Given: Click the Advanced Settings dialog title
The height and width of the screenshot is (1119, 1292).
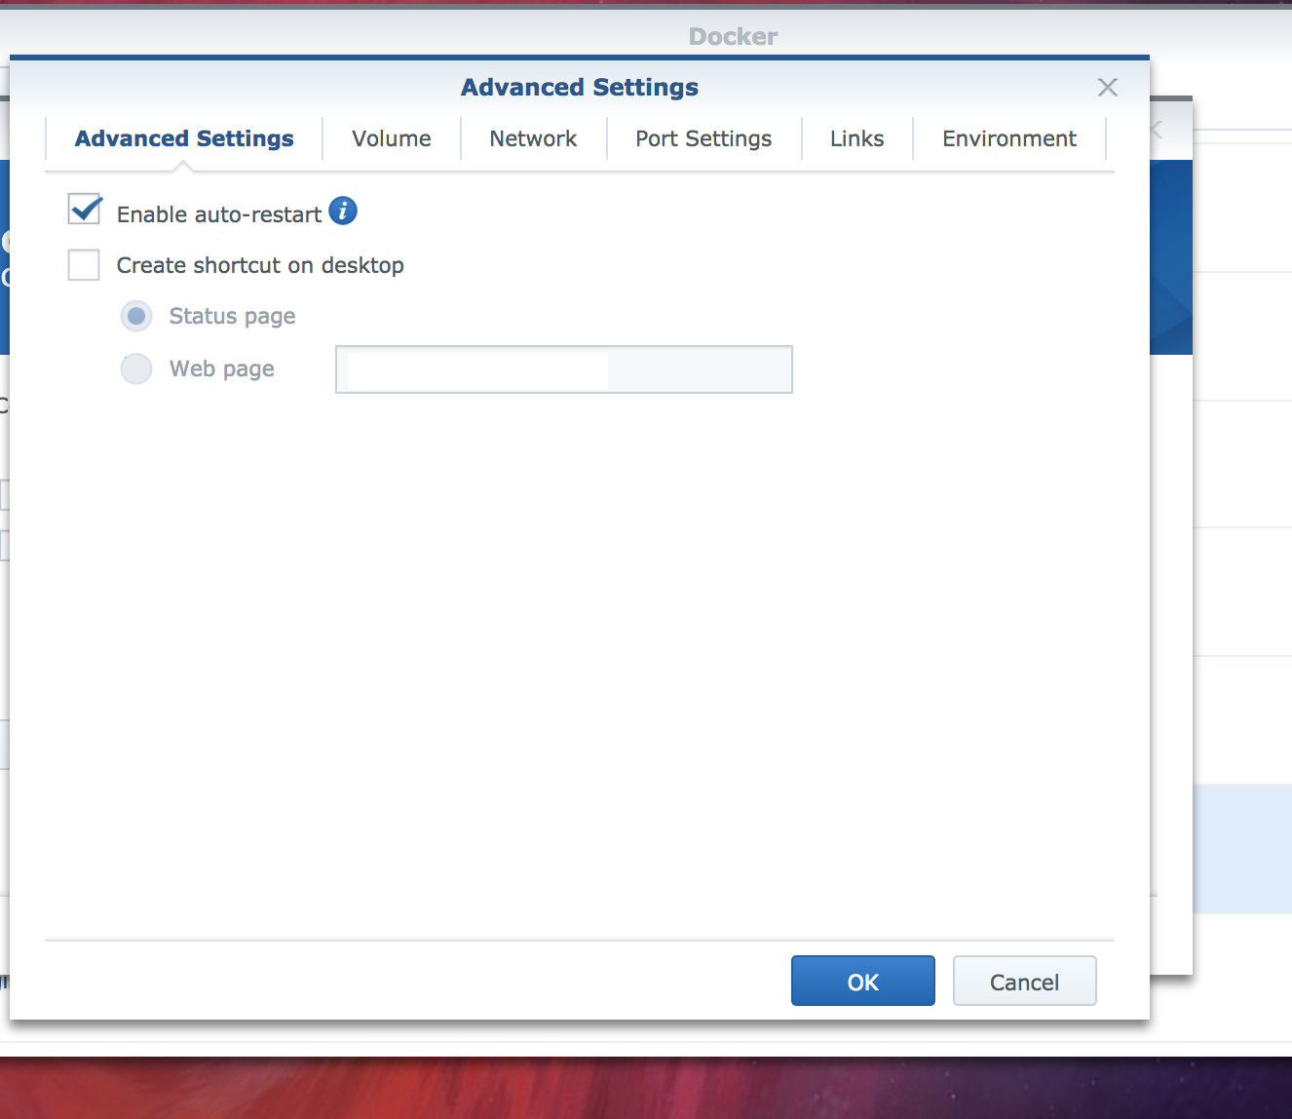Looking at the screenshot, I should pos(580,88).
